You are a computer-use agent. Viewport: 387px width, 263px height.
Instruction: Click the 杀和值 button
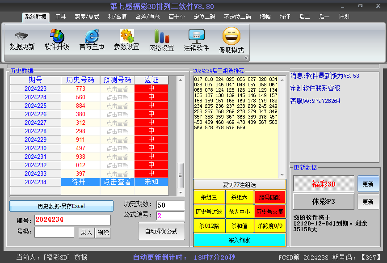tap(240, 226)
